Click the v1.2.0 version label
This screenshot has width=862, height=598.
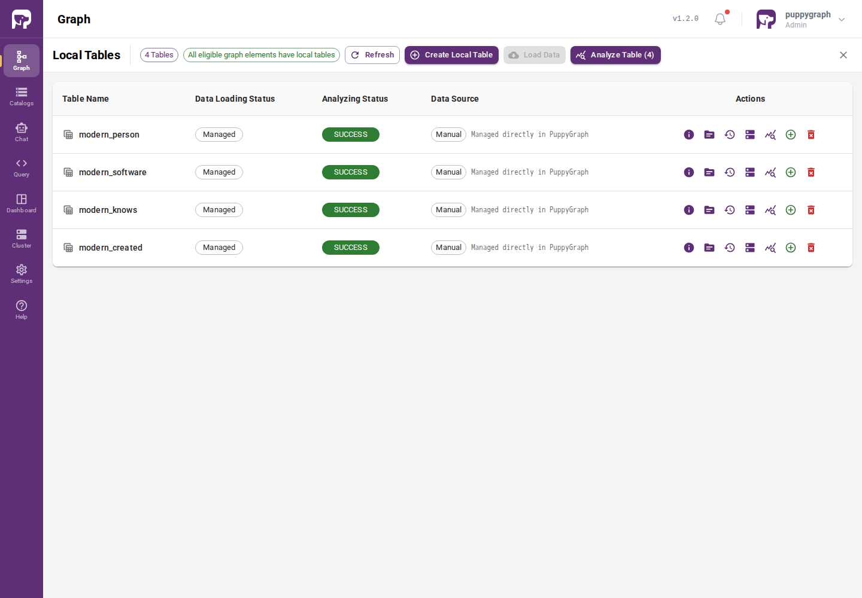[x=685, y=19]
